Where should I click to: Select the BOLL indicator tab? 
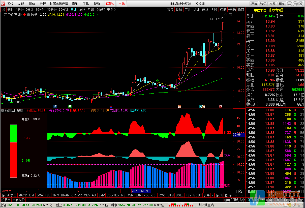pos(179,195)
